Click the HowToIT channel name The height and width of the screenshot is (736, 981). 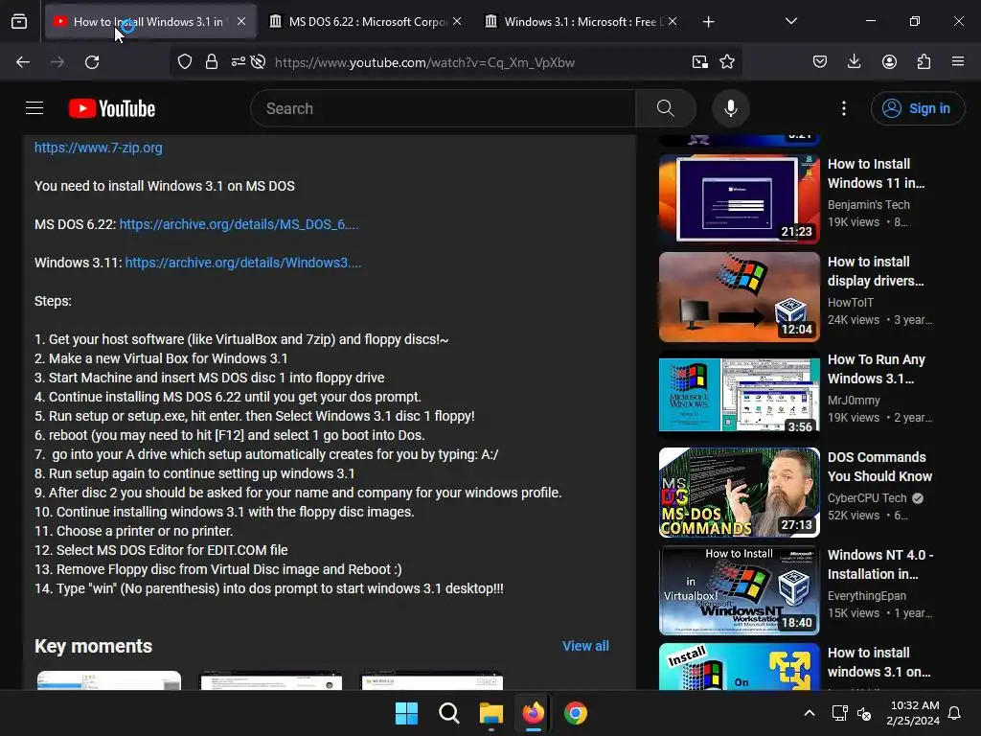tap(851, 302)
